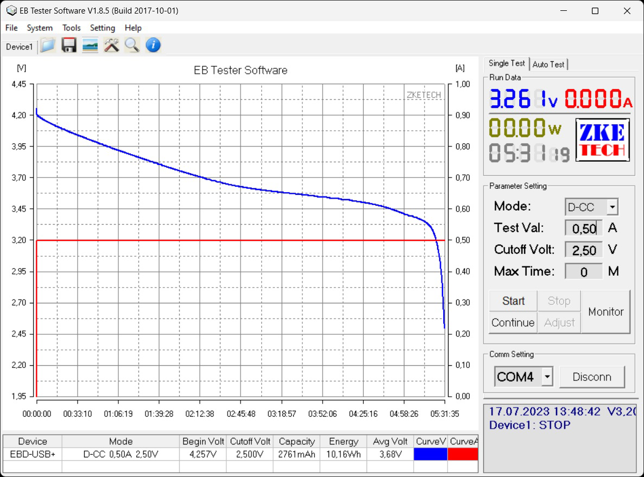Click the Disconn button
Screen dimensions: 644x477
(591, 377)
